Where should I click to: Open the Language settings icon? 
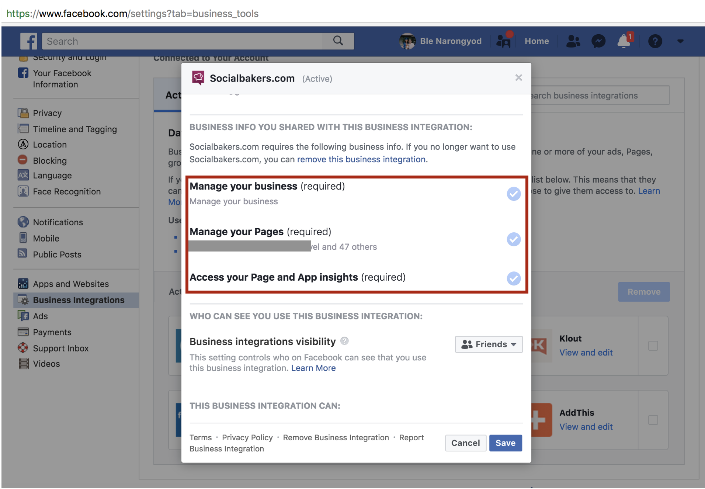(23, 175)
